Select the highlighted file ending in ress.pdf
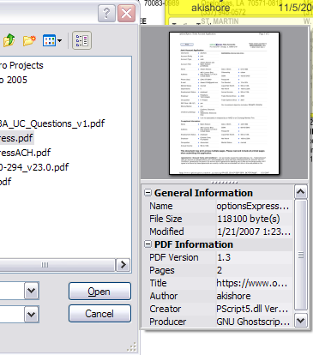This screenshot has height=355, width=313. (x=16, y=138)
